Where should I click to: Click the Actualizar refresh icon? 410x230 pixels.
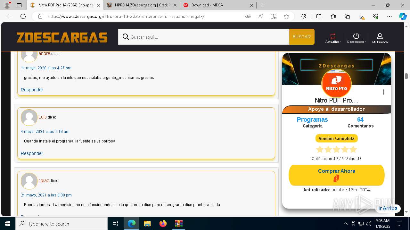point(333,36)
